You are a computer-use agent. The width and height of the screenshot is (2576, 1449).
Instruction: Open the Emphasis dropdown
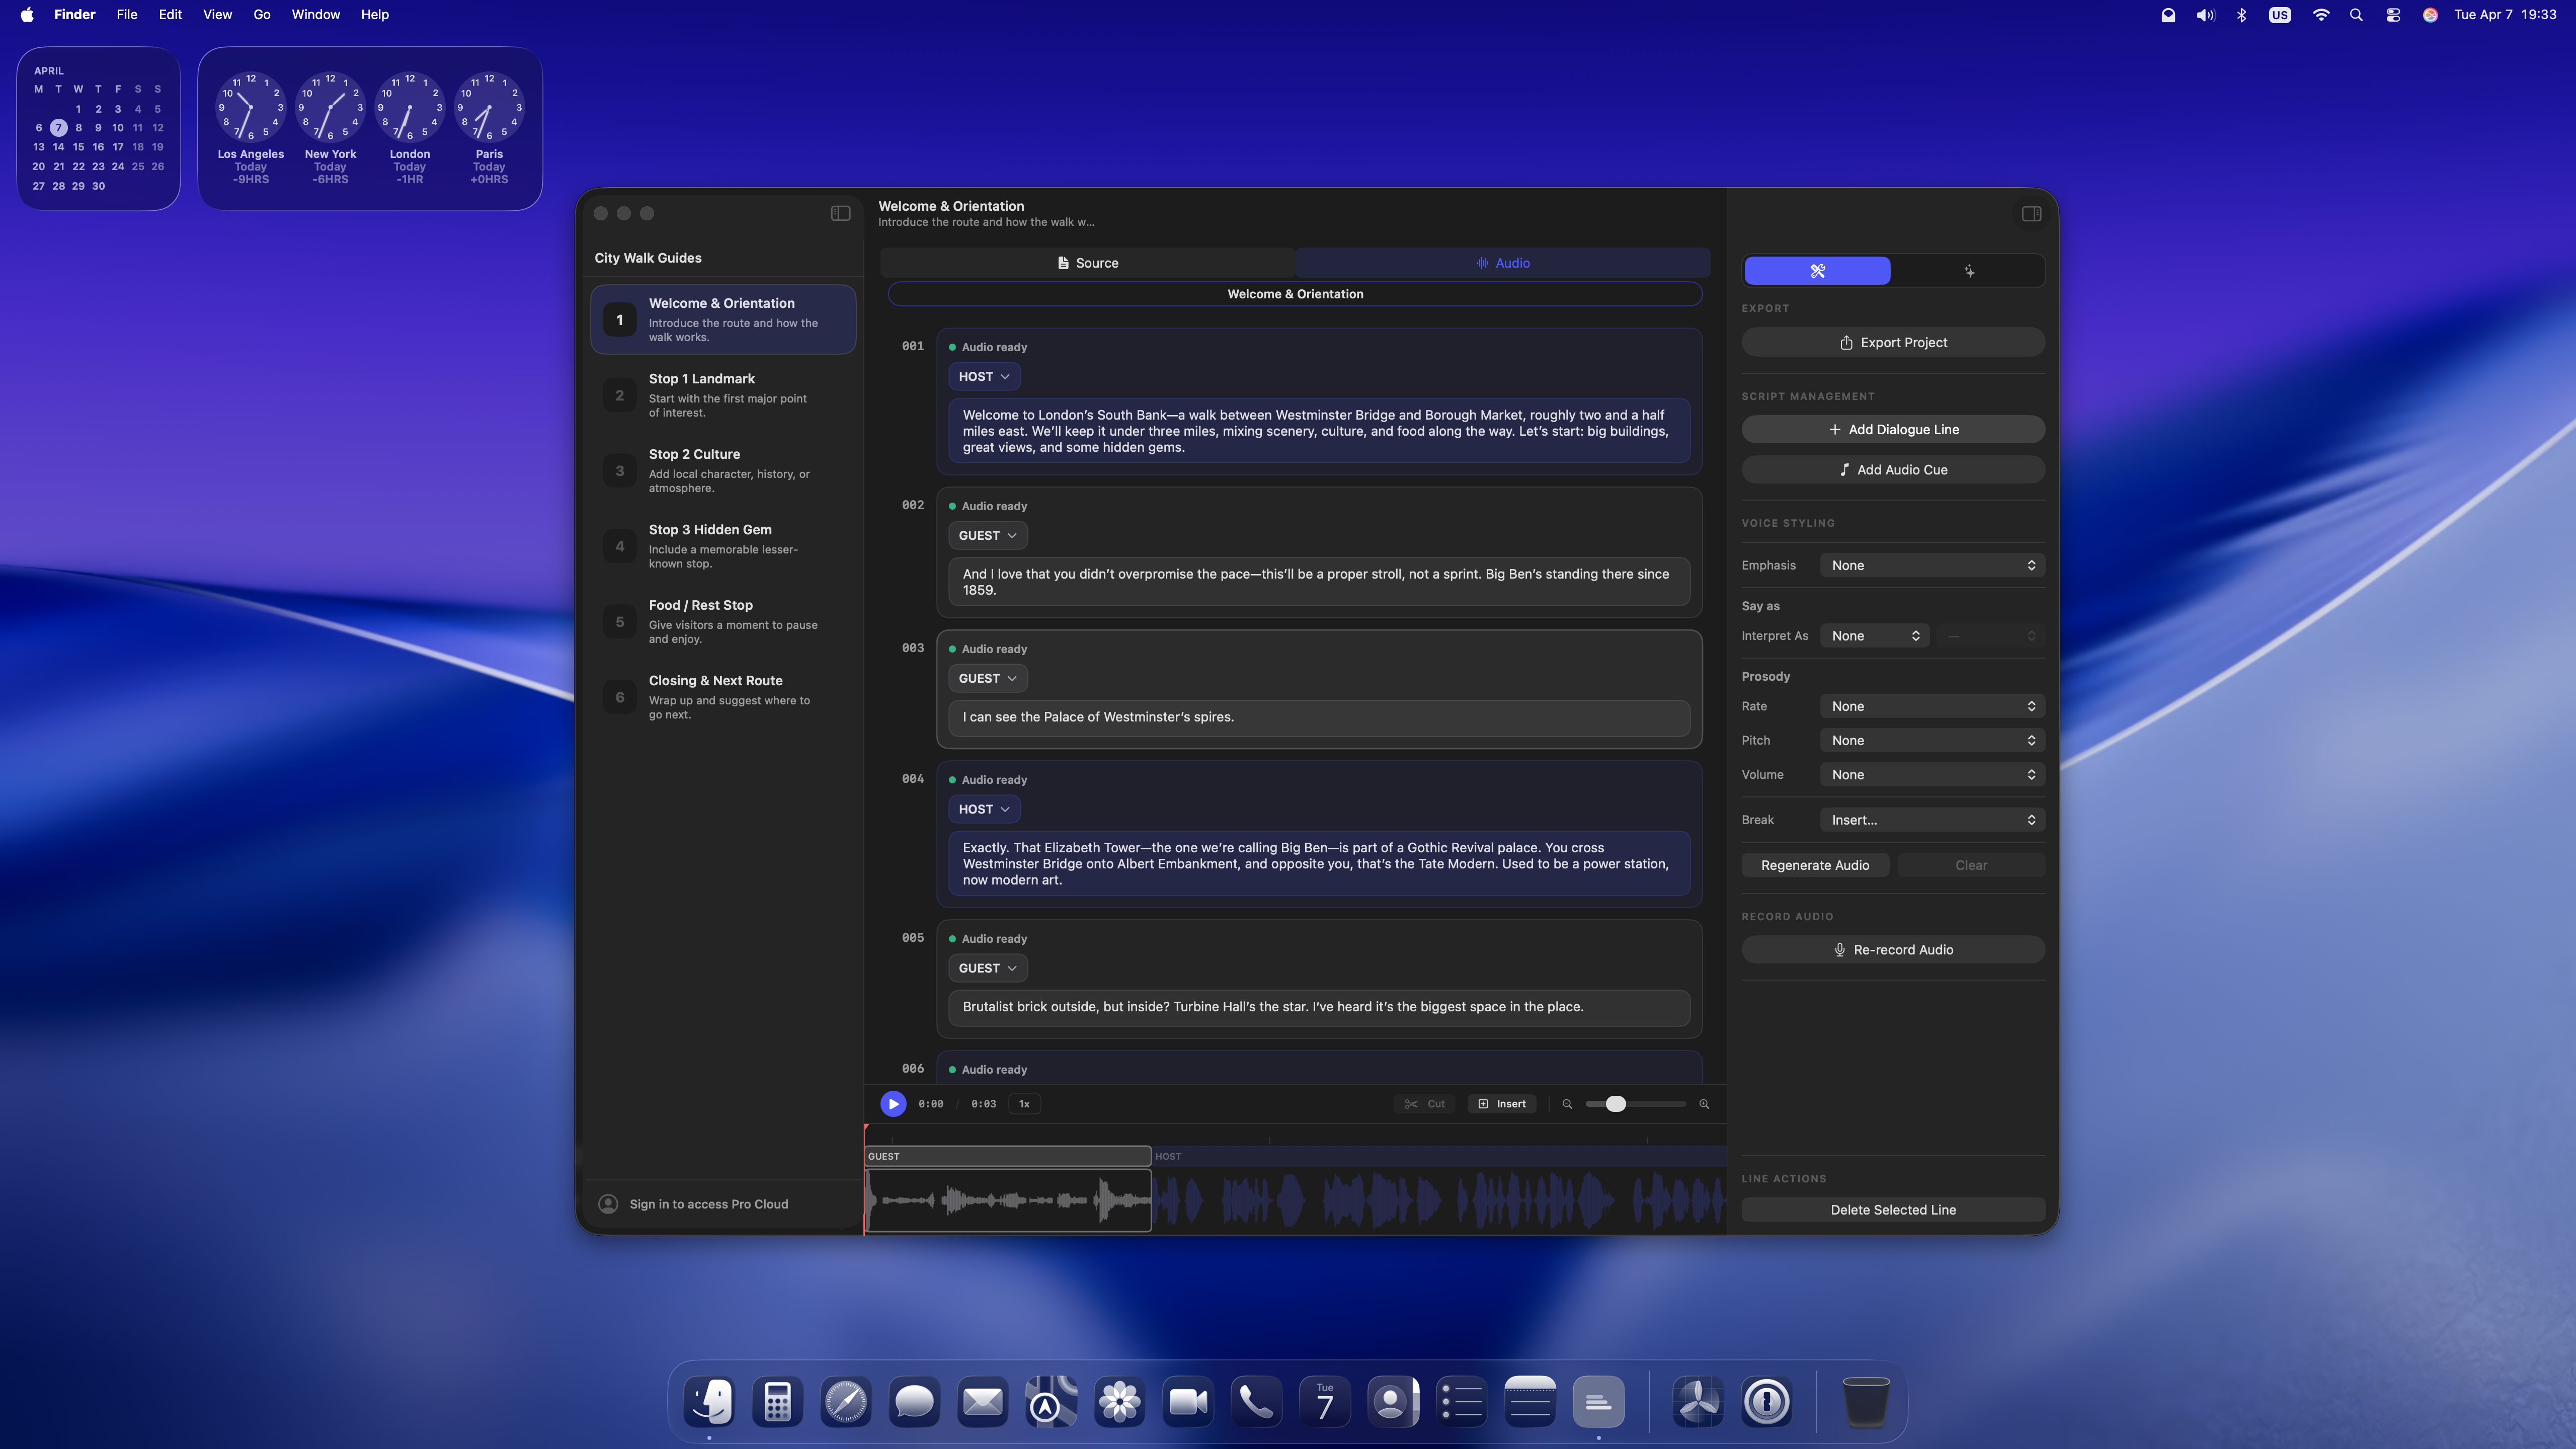tap(1932, 565)
